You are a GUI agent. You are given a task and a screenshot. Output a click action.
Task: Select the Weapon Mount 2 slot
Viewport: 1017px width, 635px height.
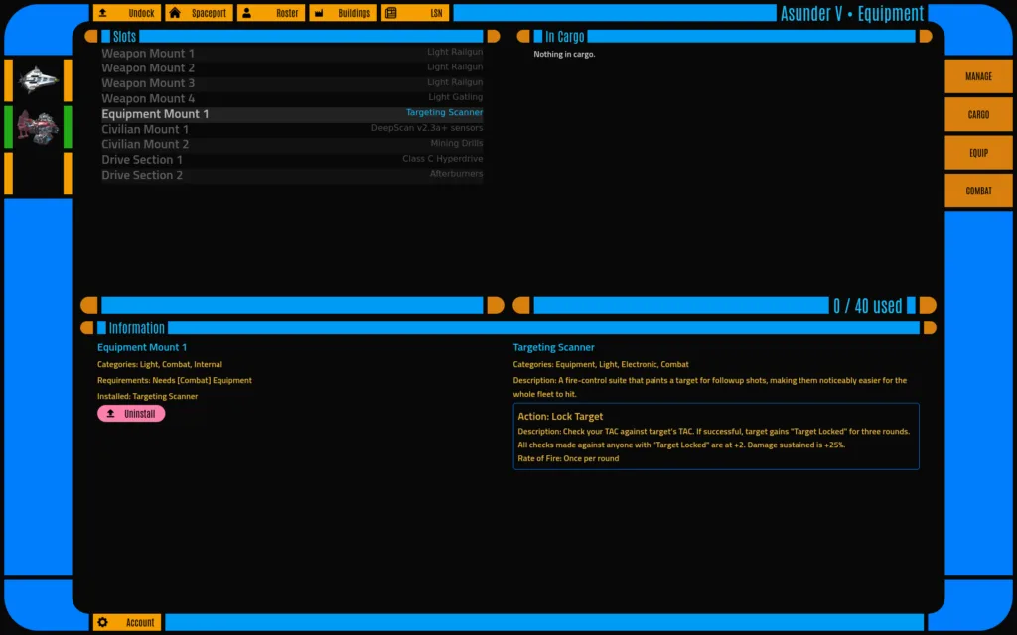(292, 68)
